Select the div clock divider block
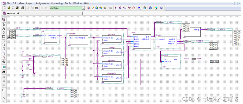The image size is (243, 104). pos(50,38)
